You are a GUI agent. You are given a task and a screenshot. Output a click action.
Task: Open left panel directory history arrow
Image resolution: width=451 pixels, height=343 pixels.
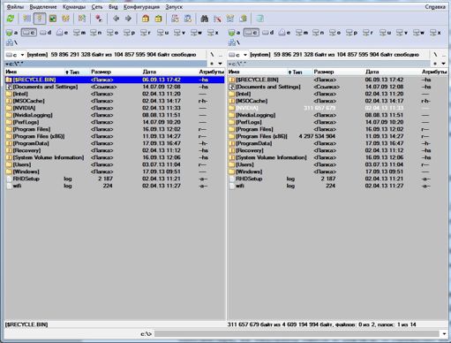pos(220,64)
